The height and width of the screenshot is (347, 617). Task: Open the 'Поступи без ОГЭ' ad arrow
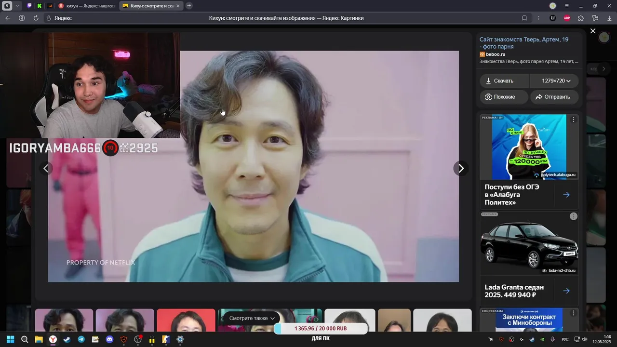click(566, 195)
